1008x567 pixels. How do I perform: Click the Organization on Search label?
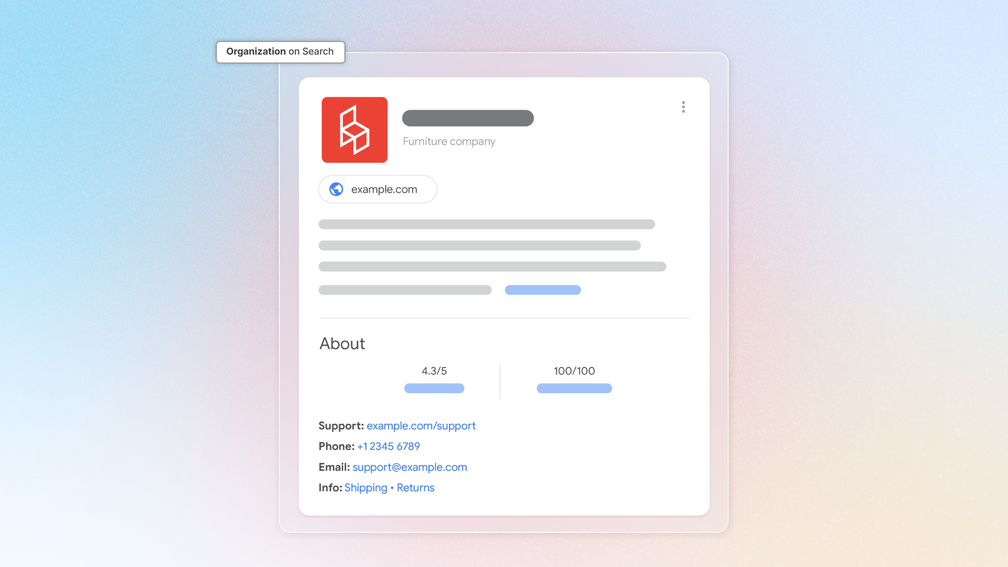280,51
